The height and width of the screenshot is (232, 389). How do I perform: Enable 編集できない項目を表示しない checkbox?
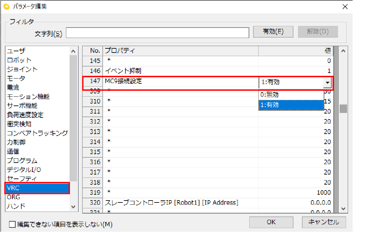[x=12, y=224]
